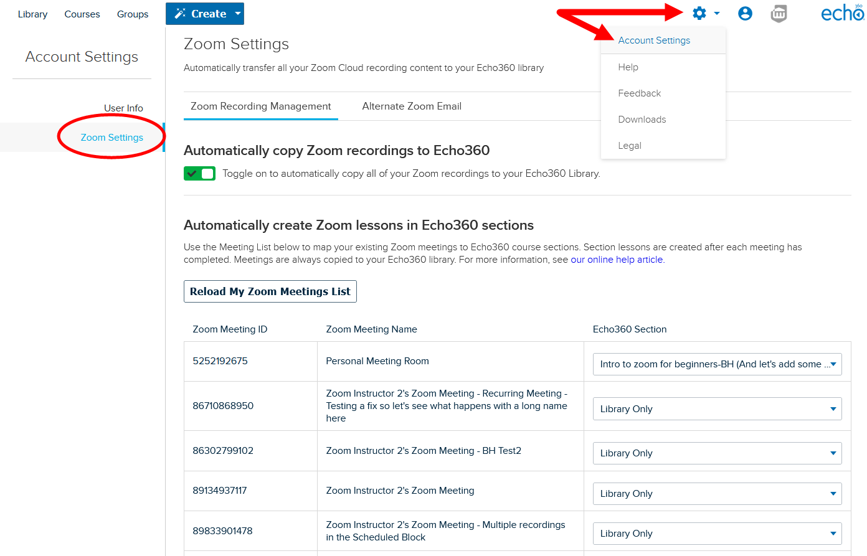
Task: Click the institution building icon
Action: click(x=779, y=13)
